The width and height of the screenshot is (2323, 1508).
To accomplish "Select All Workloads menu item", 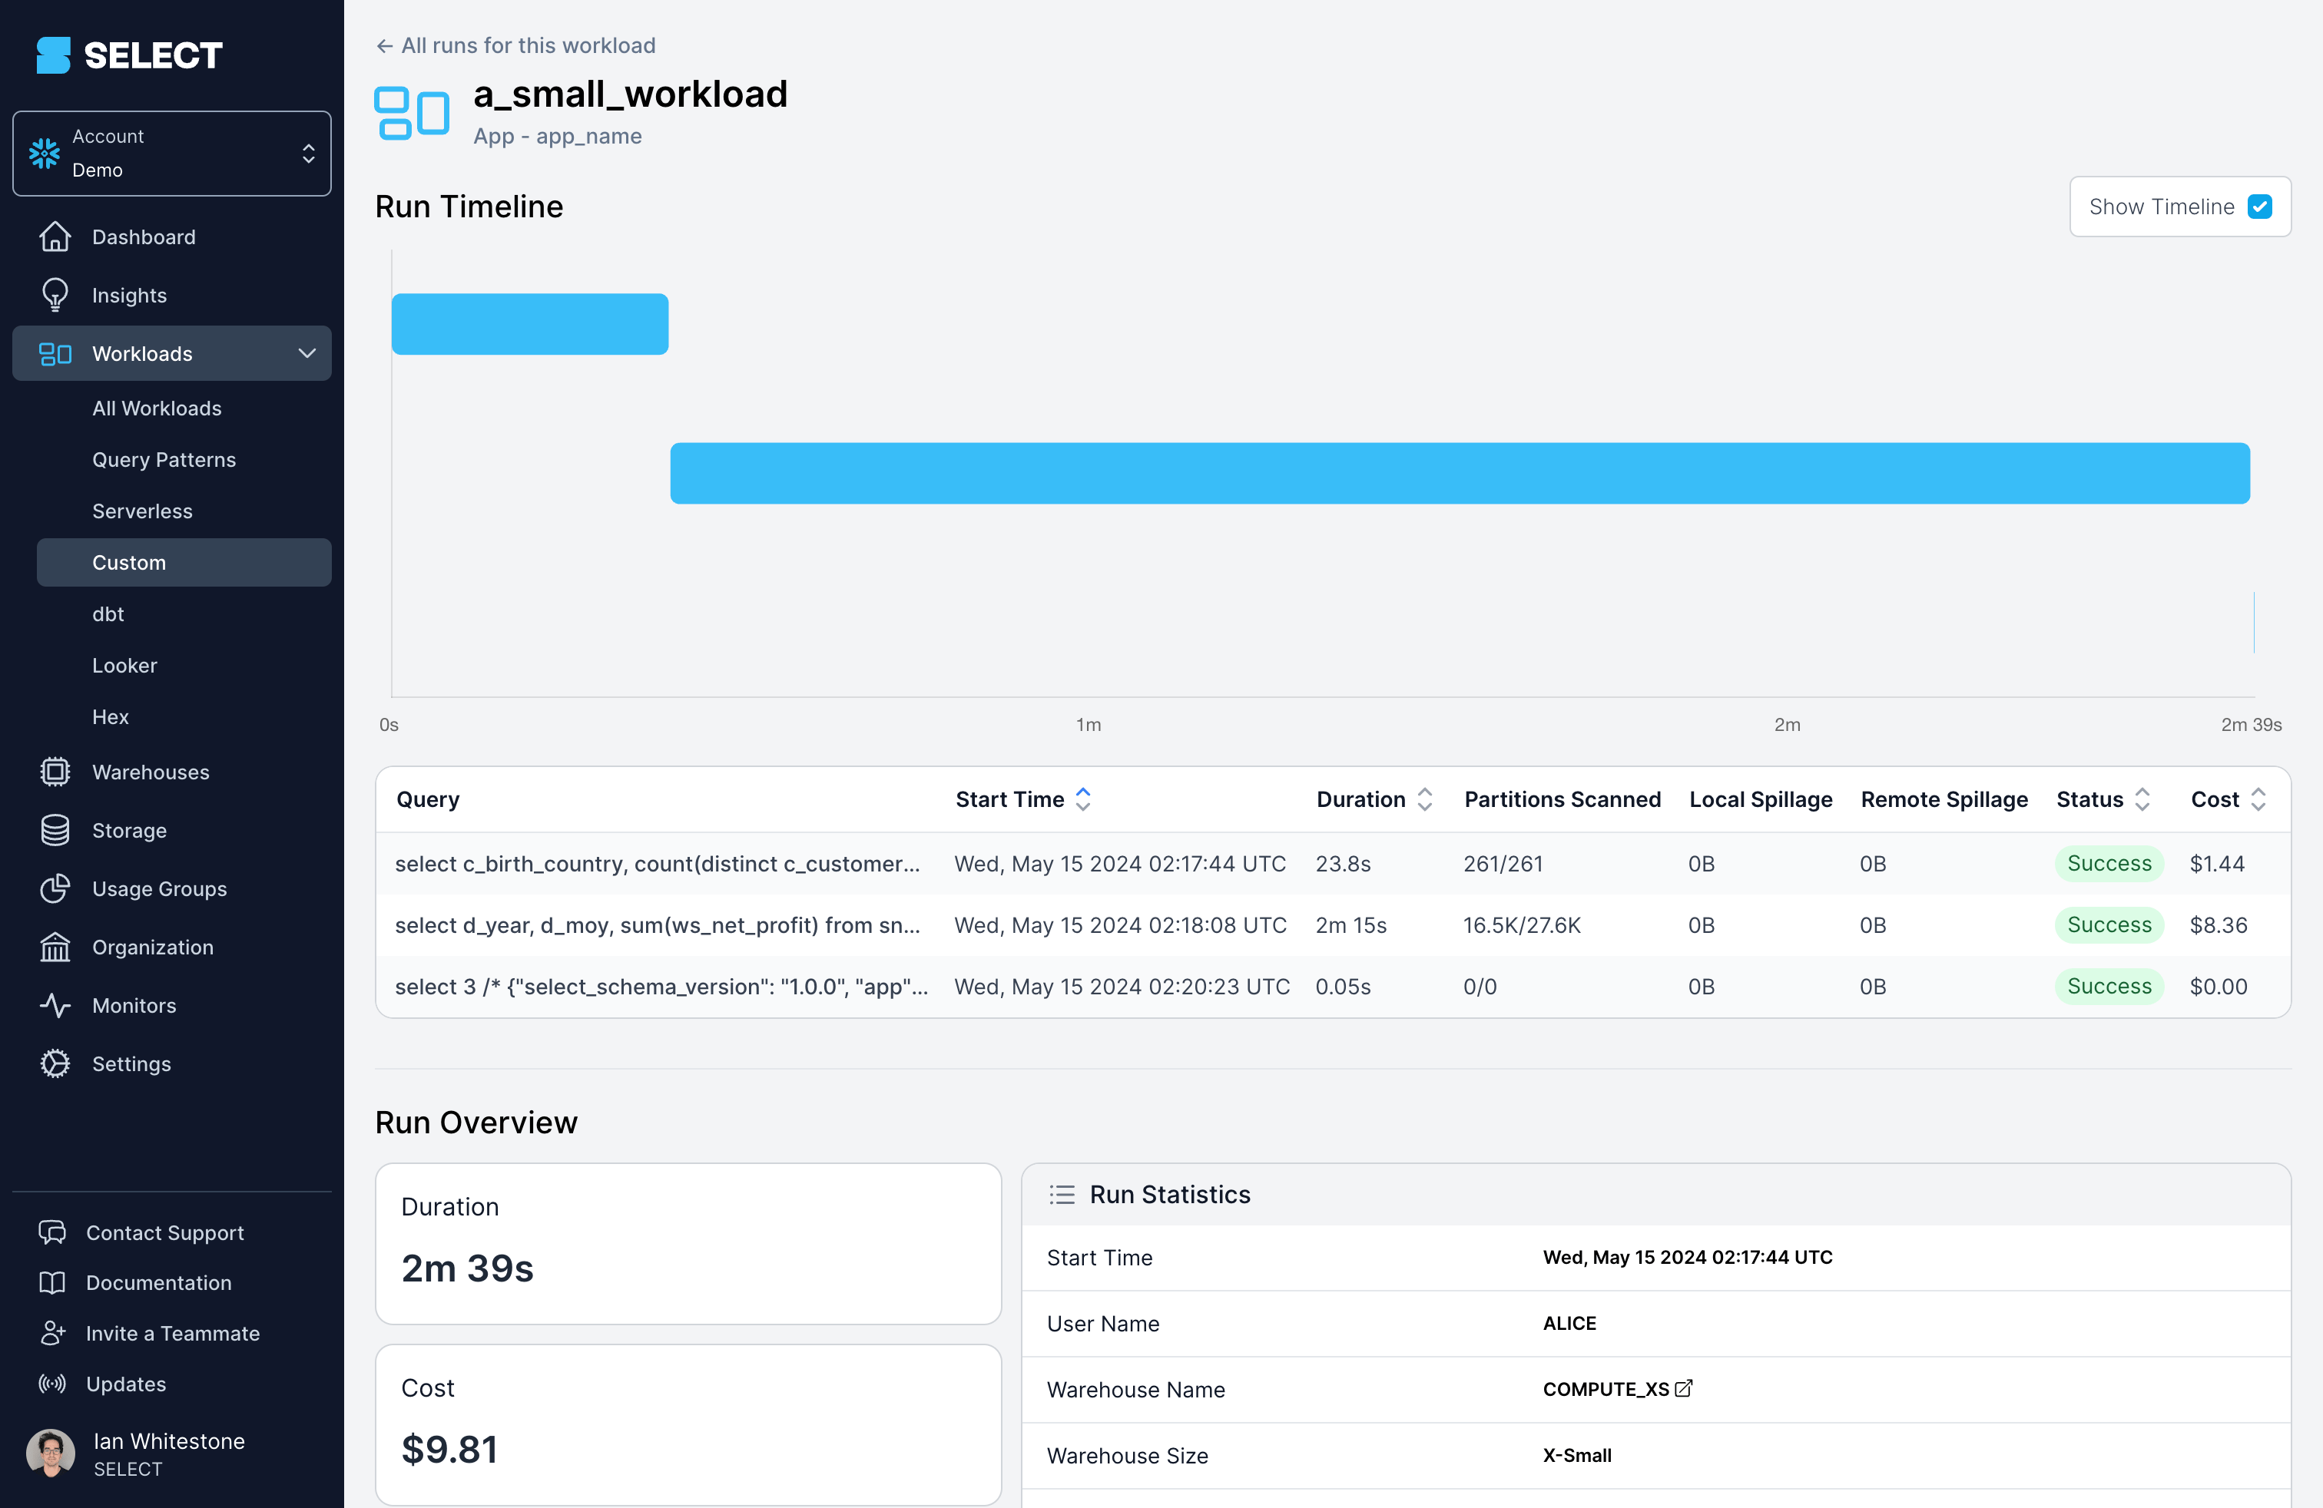I will click(x=156, y=408).
